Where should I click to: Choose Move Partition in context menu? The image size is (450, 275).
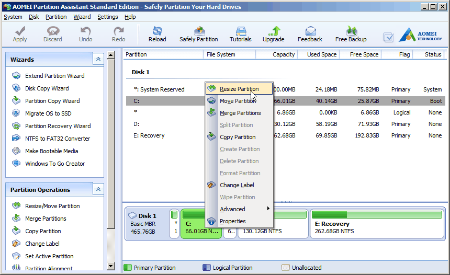pos(239,101)
